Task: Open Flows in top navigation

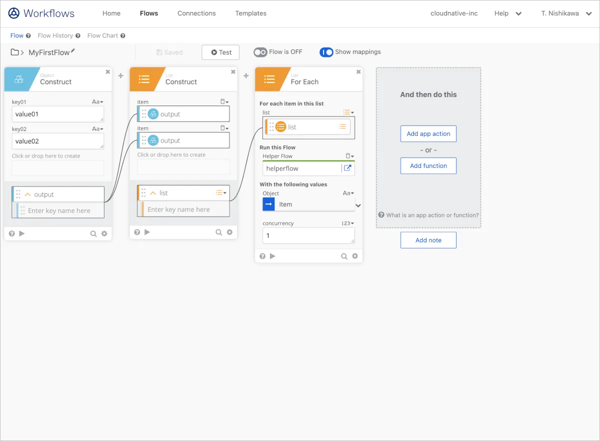Action: [x=149, y=13]
